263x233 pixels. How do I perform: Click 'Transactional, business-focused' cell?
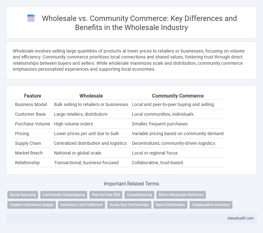tap(91, 163)
